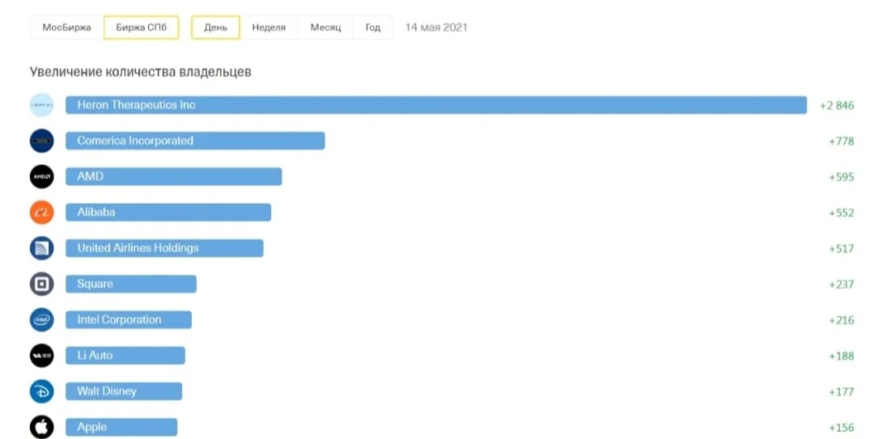
Task: Click the +237 value for Square
Action: tap(841, 284)
